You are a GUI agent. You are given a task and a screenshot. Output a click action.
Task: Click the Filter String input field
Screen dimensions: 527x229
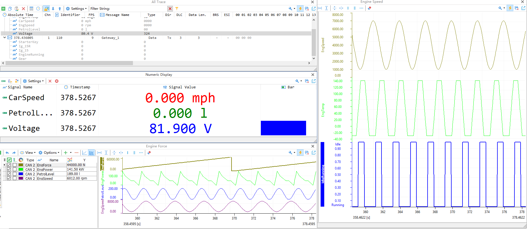pos(138,9)
